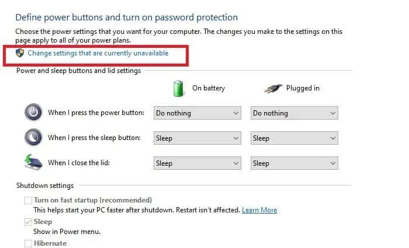
Task: Tick the Hibernate checkbox
Action: click(x=28, y=243)
